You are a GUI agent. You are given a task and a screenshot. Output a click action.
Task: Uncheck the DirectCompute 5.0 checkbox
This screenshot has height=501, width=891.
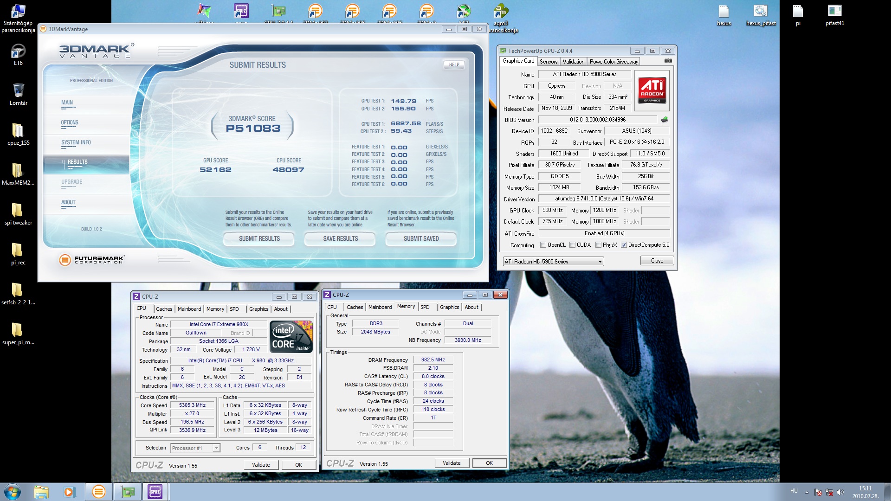[624, 245]
